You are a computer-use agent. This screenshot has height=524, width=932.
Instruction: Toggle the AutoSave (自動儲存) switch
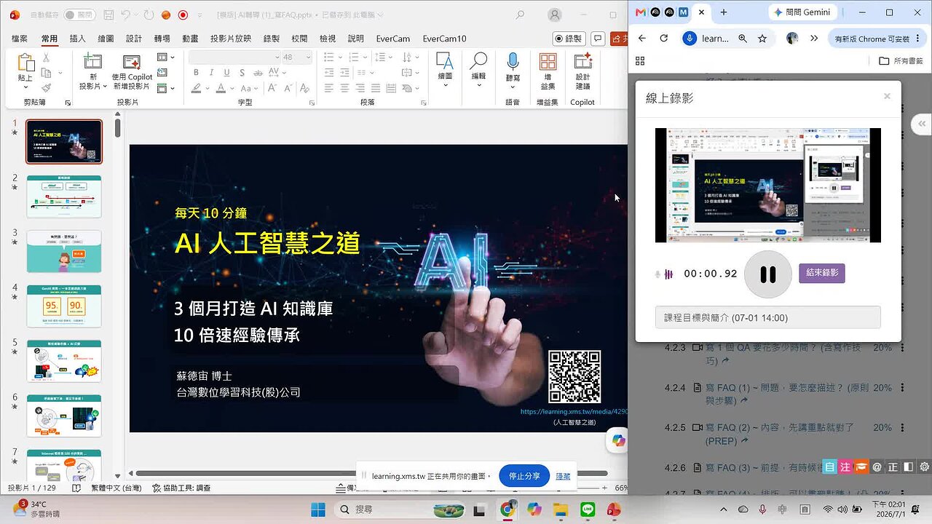(x=79, y=15)
